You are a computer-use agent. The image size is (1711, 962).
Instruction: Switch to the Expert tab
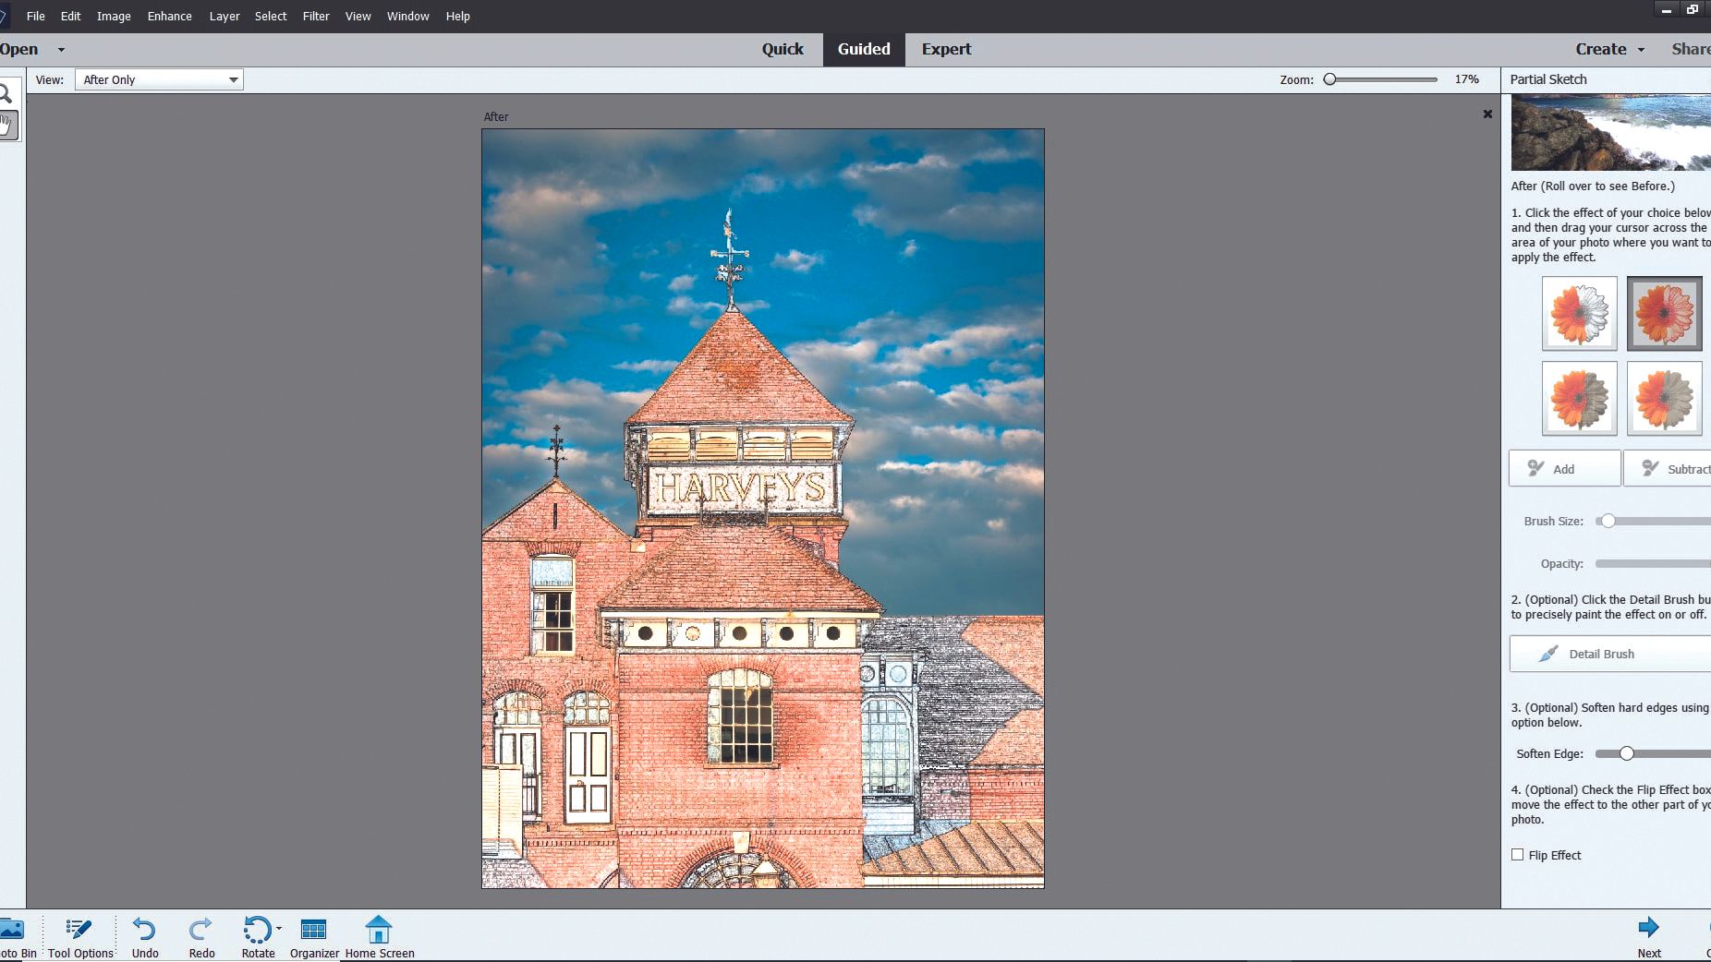point(946,50)
